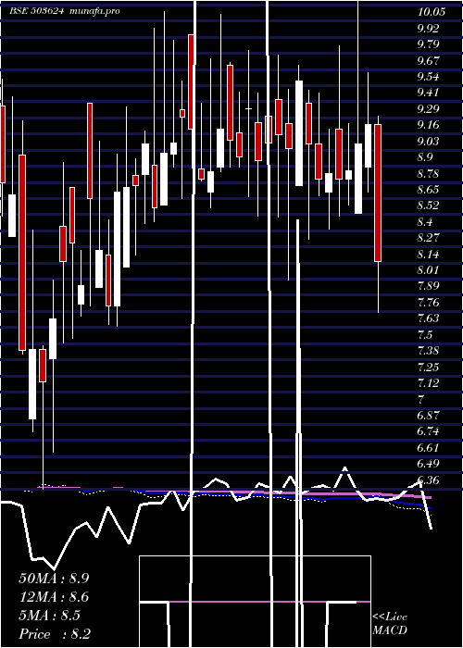The image size is (463, 648).
Task: Click the 5MA : 8.5 readout
Action: tap(50, 616)
